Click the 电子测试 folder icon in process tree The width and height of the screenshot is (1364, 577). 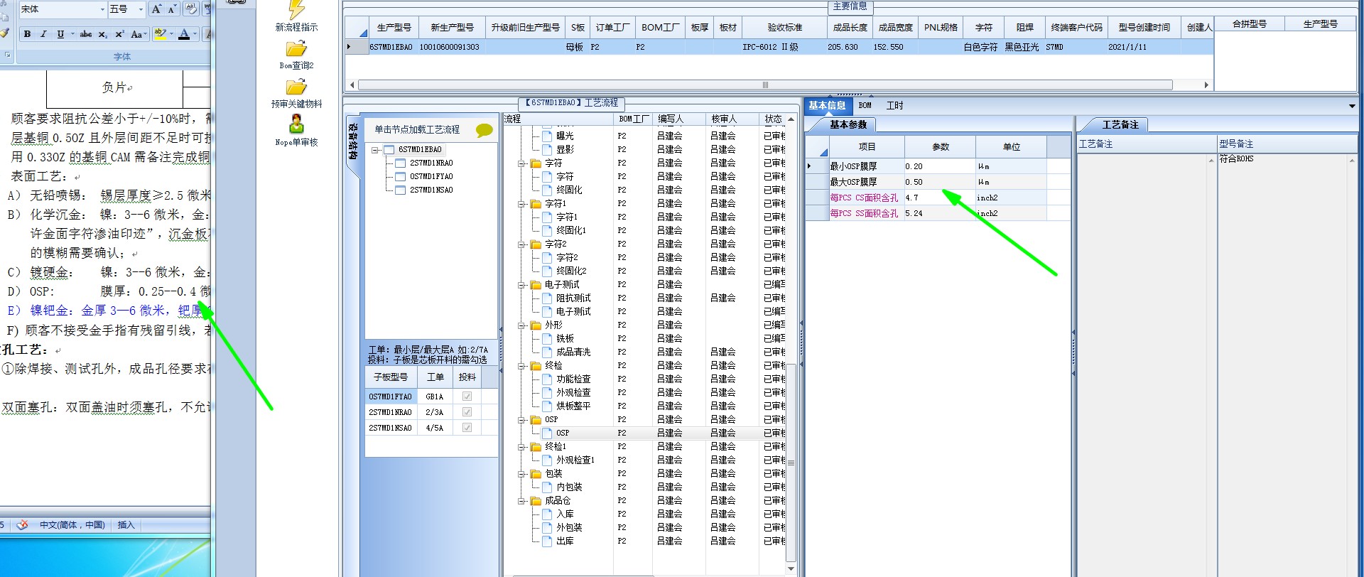pos(536,284)
